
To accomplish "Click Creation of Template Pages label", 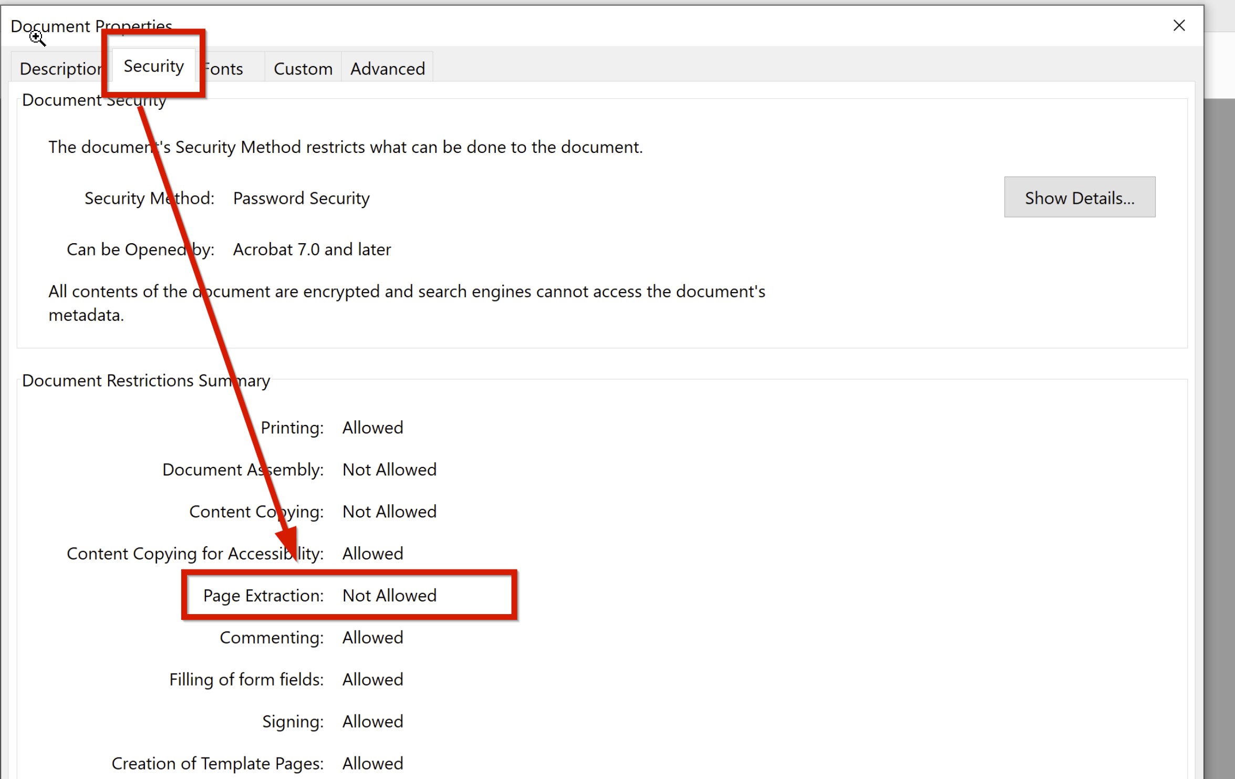I will coord(217,763).
